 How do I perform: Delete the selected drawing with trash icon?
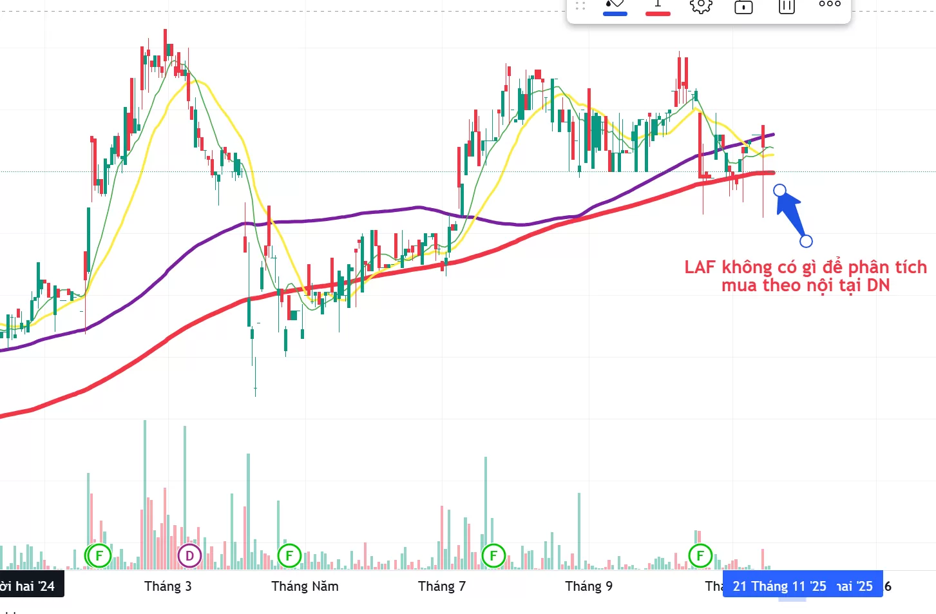coord(787,6)
